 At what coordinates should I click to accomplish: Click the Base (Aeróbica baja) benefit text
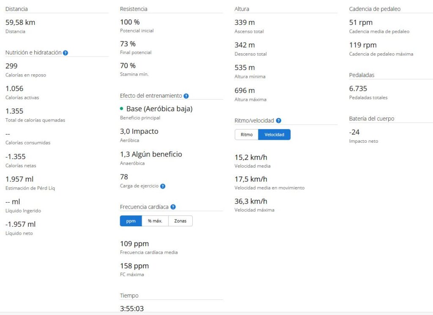pos(159,109)
